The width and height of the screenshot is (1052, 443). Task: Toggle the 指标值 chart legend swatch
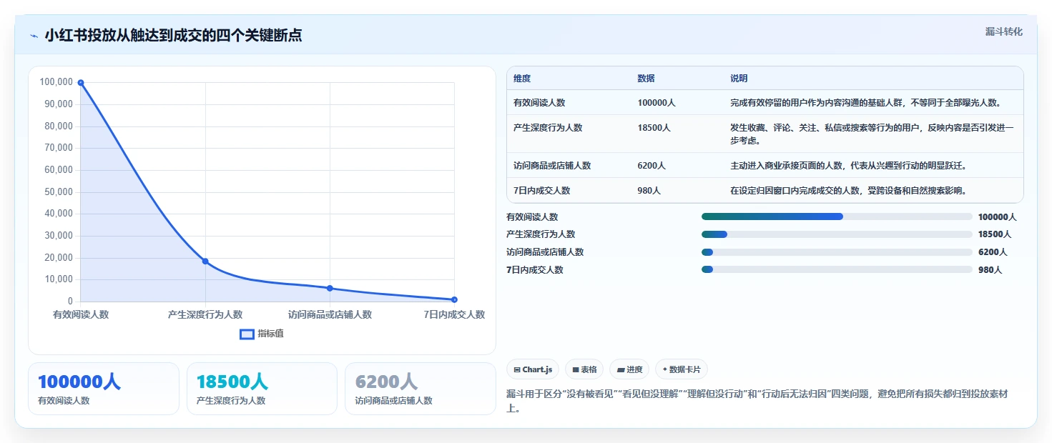[x=247, y=334]
